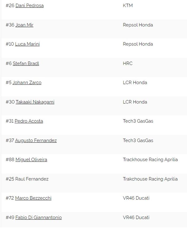This screenshot has height=228, width=187.
Task: Open the Fabio Di Giannantonio link
Action: point(38,217)
